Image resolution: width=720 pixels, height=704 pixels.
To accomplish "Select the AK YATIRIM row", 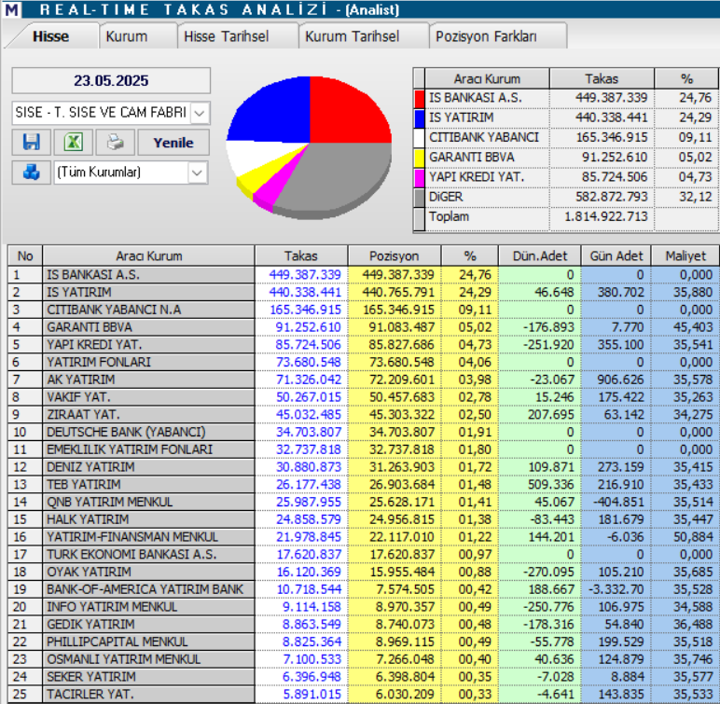I will tap(363, 380).
